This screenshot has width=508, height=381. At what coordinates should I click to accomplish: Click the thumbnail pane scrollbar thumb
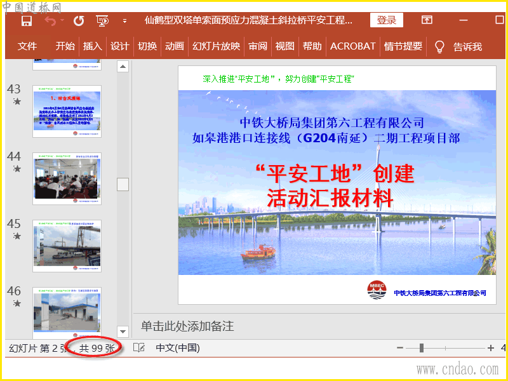click(x=123, y=184)
